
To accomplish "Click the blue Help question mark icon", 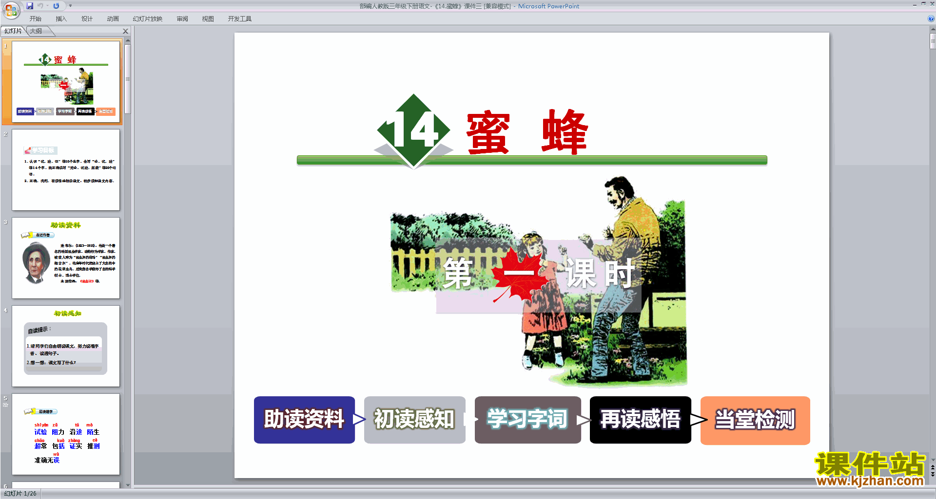I will [x=931, y=18].
